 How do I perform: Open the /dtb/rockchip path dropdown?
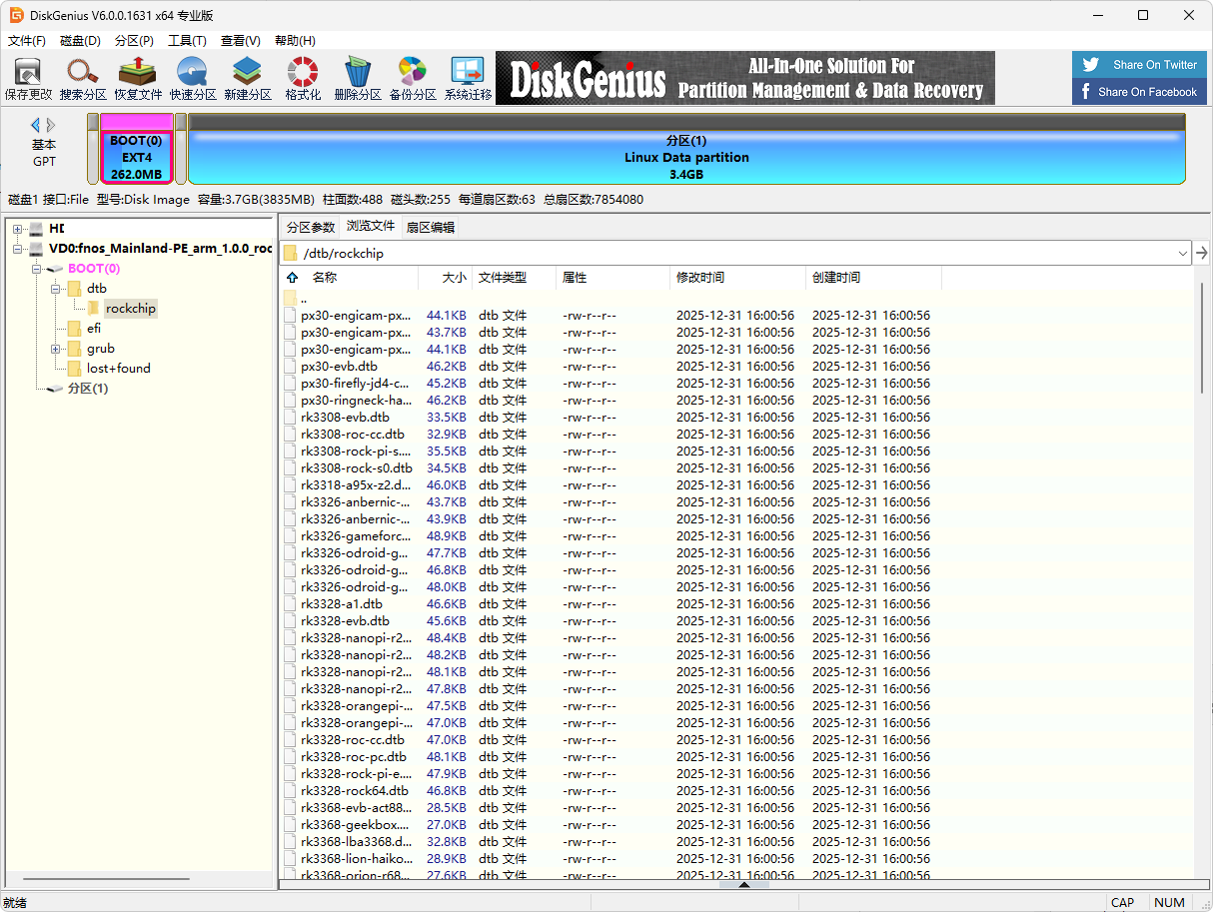click(x=1182, y=254)
